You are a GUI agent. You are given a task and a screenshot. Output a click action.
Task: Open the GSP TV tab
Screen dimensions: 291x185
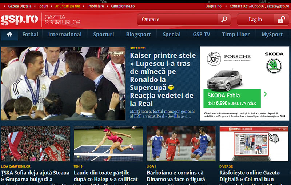[202, 35]
